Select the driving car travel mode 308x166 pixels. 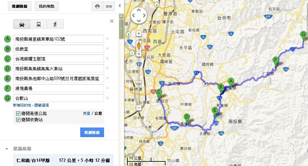click(22, 24)
